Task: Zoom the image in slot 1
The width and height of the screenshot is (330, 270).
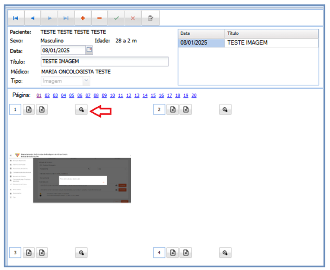Action: 81,109
